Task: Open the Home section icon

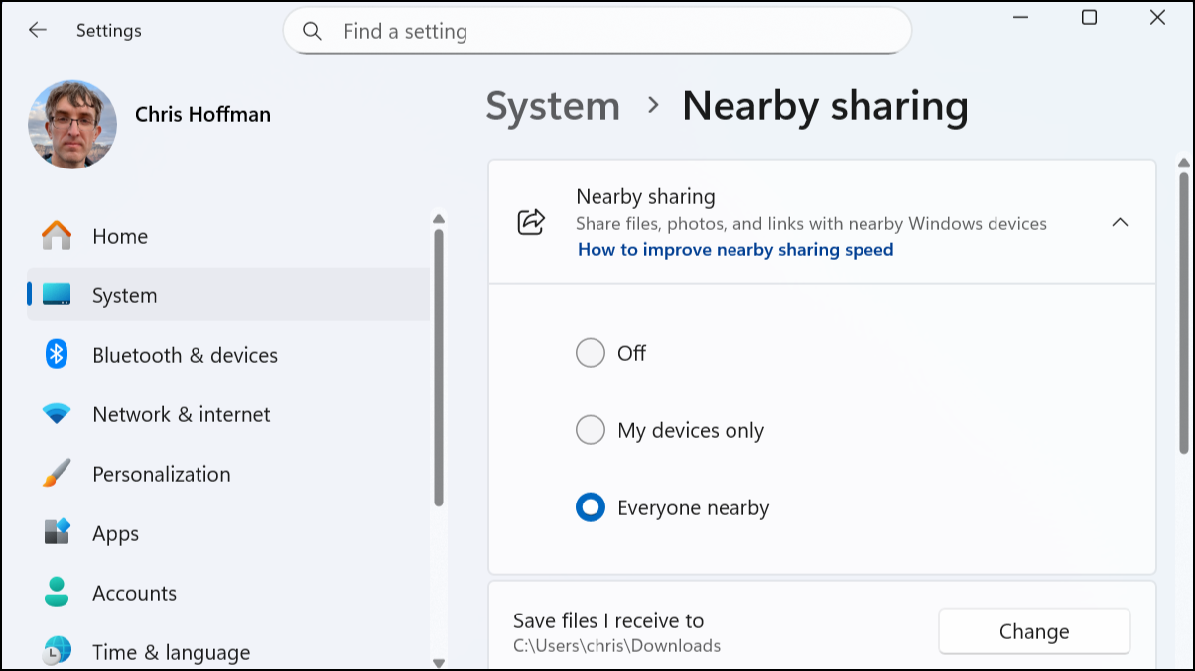Action: coord(57,236)
